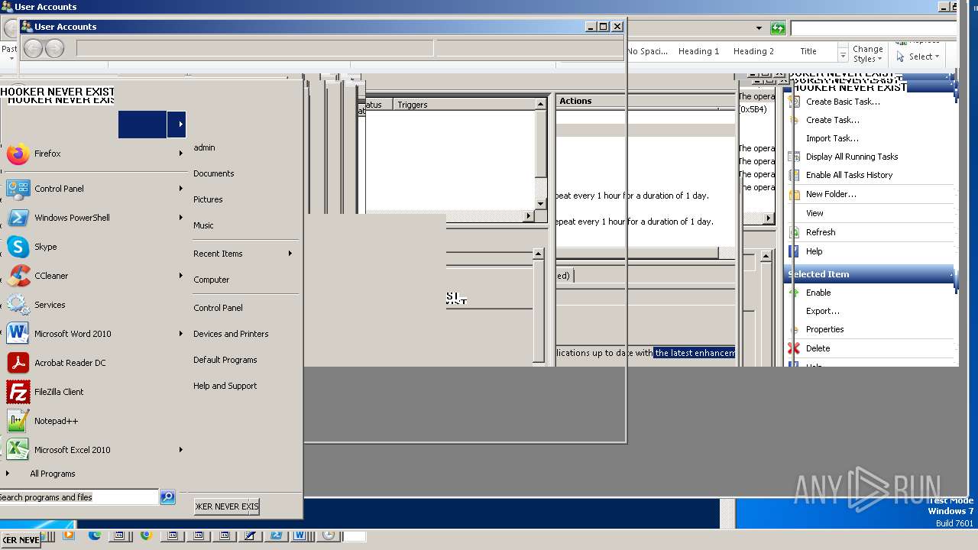This screenshot has height=550, width=978.
Task: Click Create Task in the Actions pane
Action: (x=832, y=120)
